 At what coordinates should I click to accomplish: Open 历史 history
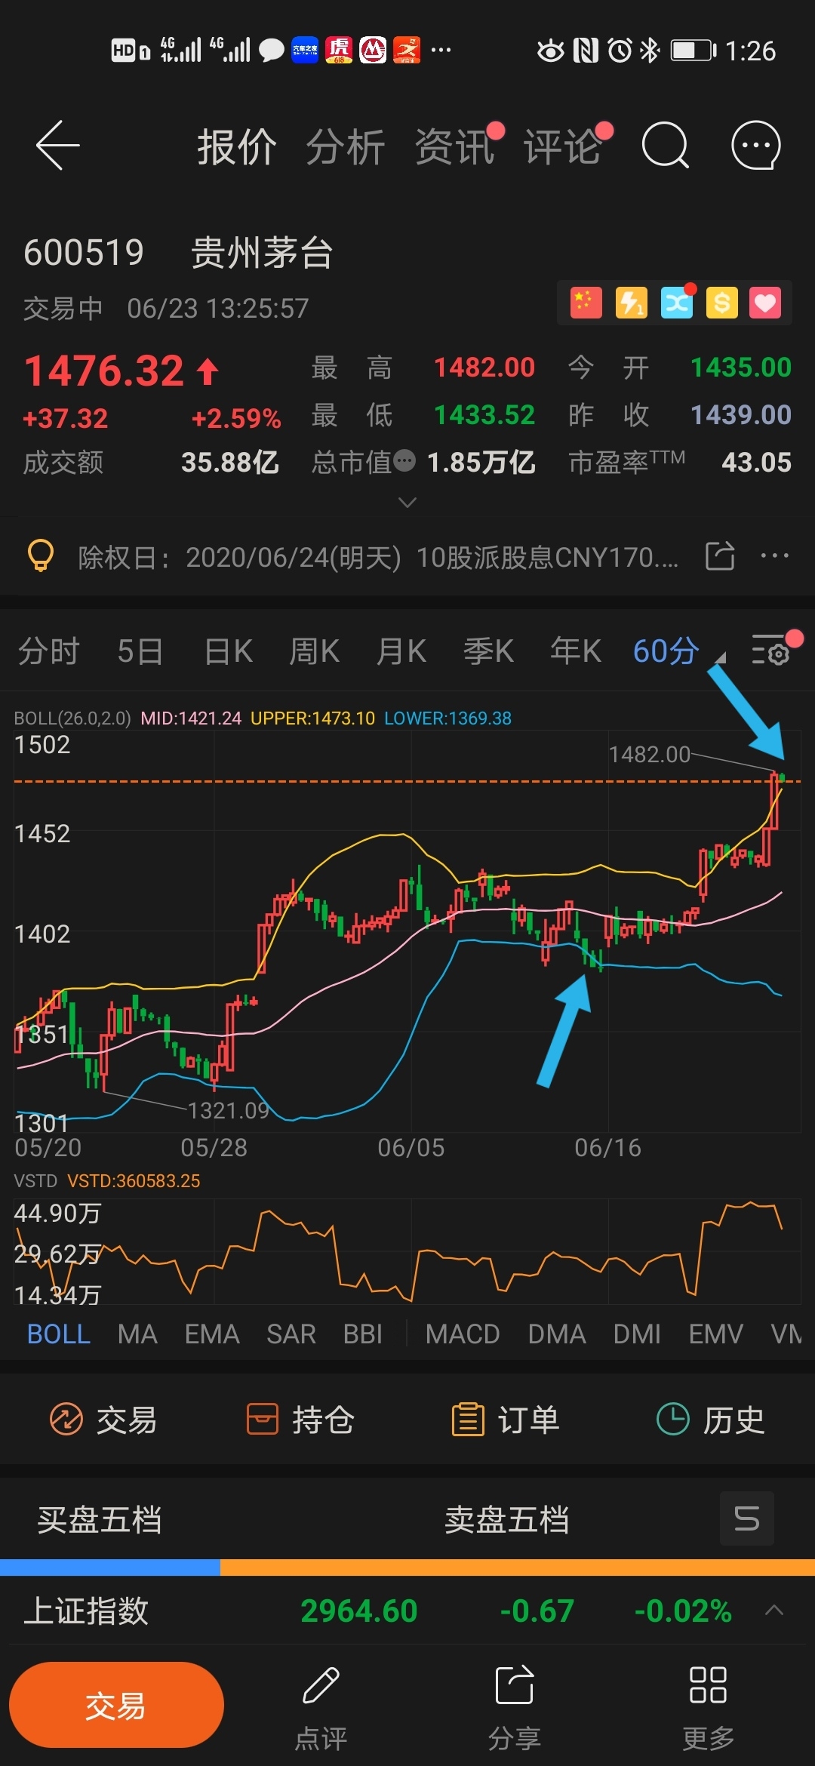tap(711, 1420)
